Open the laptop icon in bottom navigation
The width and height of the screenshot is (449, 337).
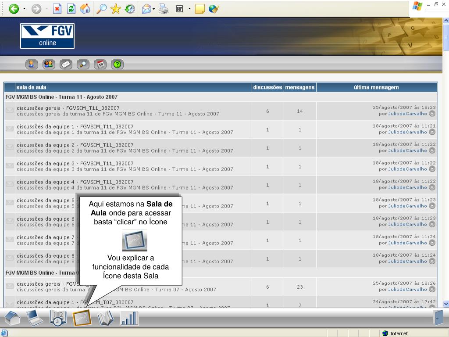(x=35, y=318)
